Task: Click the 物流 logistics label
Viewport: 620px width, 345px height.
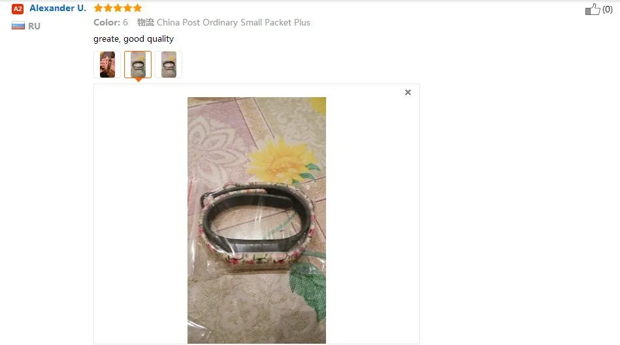Action: (x=146, y=22)
